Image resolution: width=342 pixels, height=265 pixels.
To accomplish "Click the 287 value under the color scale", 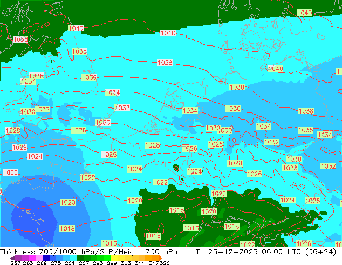I will [x=84, y=263].
